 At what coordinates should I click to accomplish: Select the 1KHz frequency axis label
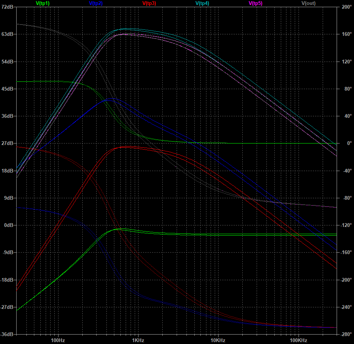(x=138, y=340)
